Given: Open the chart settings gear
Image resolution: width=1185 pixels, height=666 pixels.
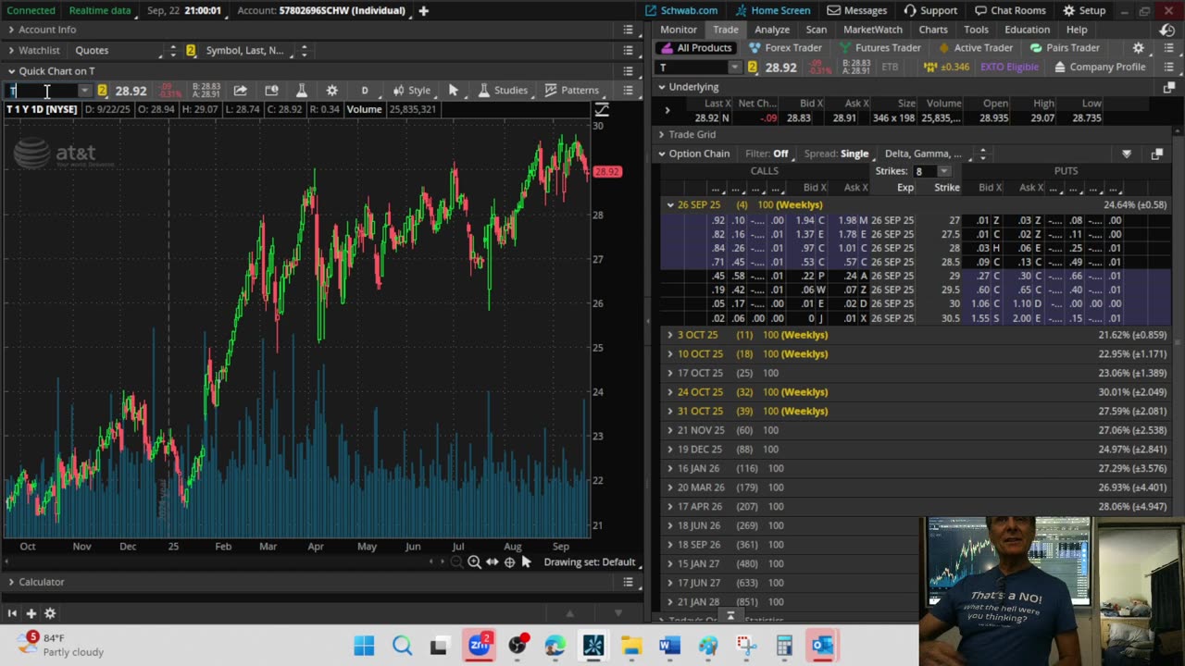Looking at the screenshot, I should click(x=331, y=90).
